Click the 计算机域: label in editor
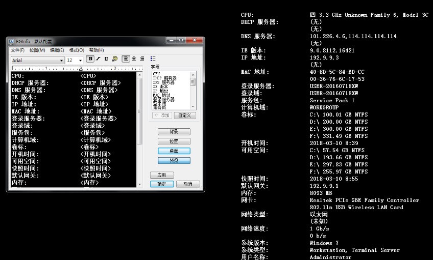The image size is (433, 260). [x=25, y=140]
